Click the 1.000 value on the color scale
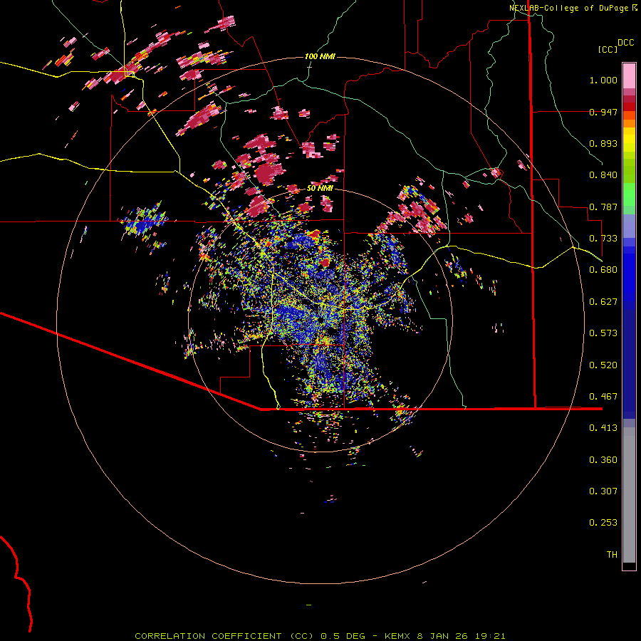The image size is (641, 641). tap(603, 80)
